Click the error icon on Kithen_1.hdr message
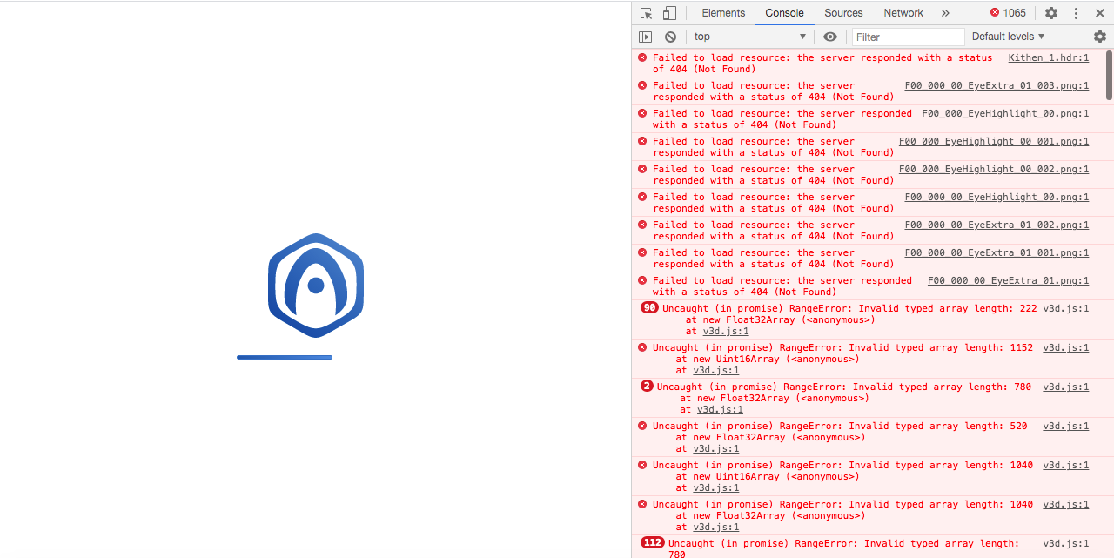The width and height of the screenshot is (1114, 558). click(642, 57)
